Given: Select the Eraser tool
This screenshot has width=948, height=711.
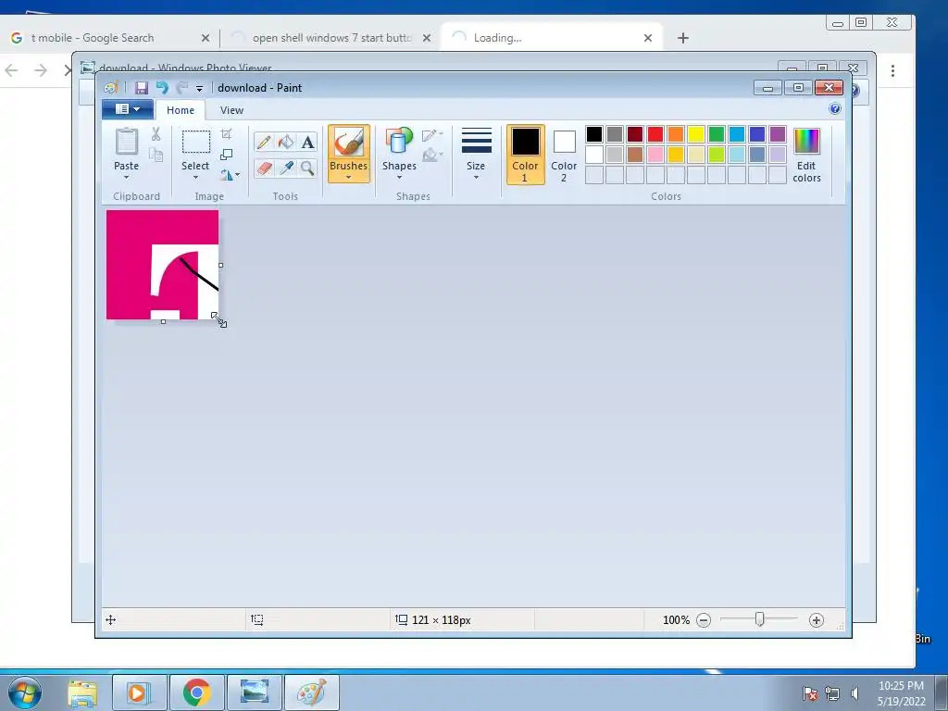Looking at the screenshot, I should click(264, 168).
